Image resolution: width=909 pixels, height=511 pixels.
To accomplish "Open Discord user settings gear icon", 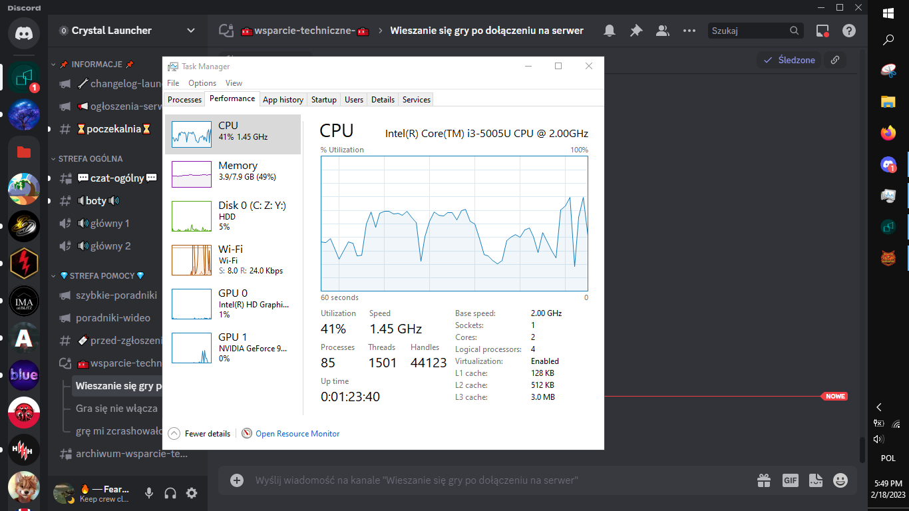I will point(192,493).
